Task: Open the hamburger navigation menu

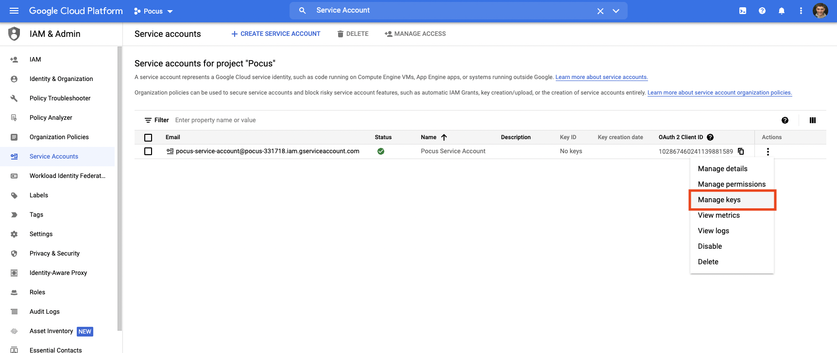Action: tap(14, 11)
